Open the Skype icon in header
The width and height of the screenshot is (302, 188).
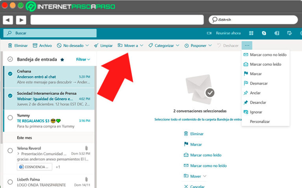264,33
